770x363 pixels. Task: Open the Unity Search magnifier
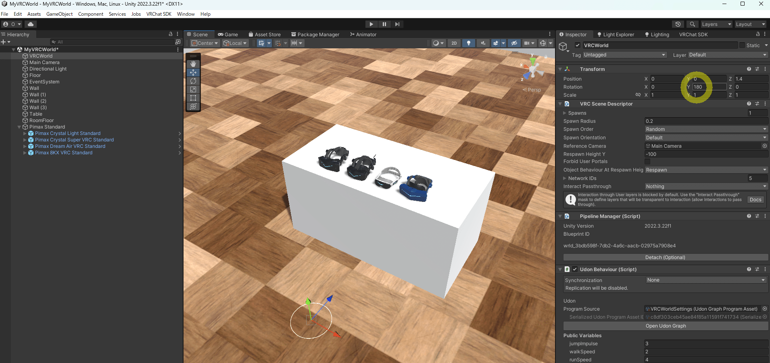pyautogui.click(x=693, y=24)
